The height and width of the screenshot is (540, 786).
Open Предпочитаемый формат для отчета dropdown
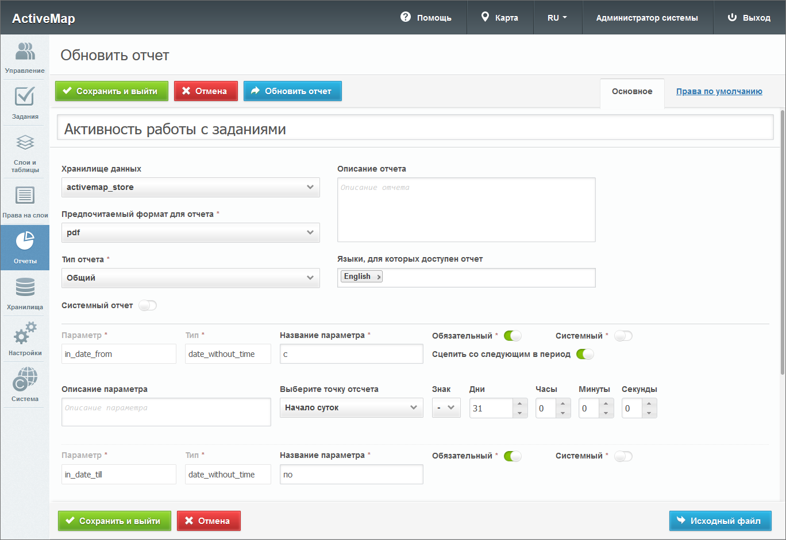coord(190,232)
